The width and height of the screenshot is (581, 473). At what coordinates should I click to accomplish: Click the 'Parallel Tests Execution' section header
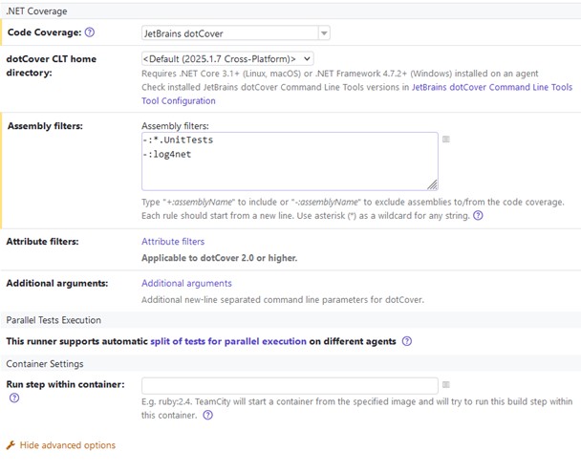pyautogui.click(x=54, y=320)
